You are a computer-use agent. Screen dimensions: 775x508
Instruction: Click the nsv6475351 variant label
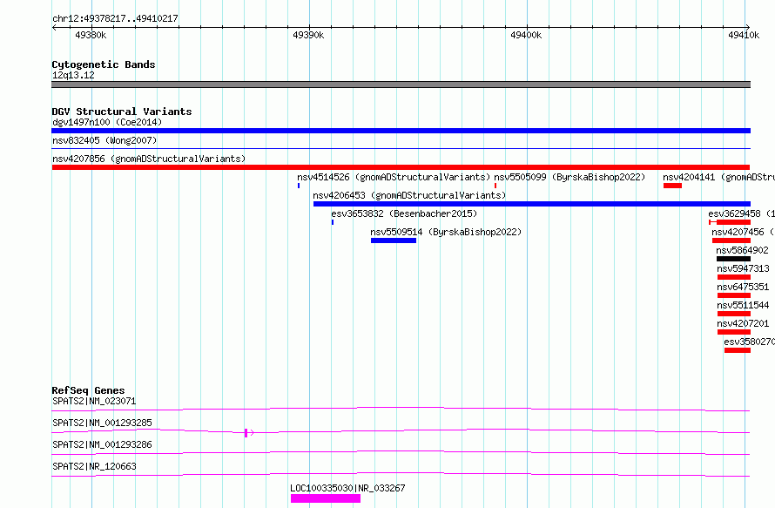click(x=743, y=287)
